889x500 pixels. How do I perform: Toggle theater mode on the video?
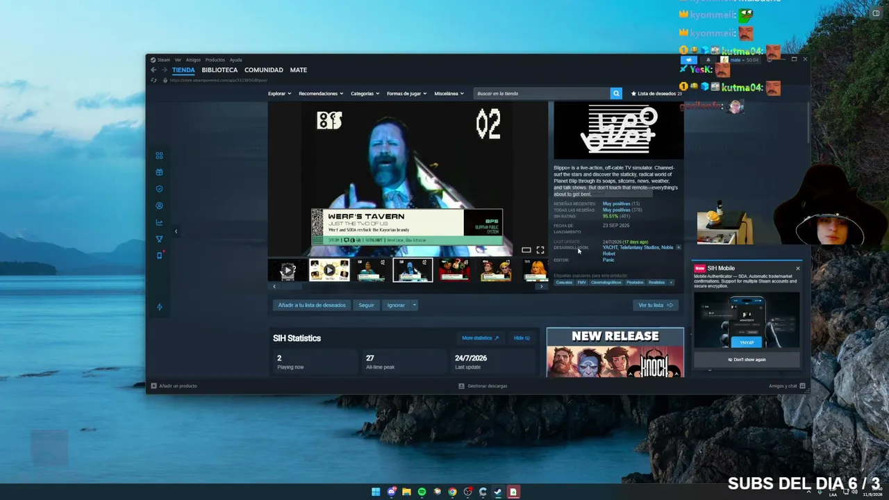(526, 250)
